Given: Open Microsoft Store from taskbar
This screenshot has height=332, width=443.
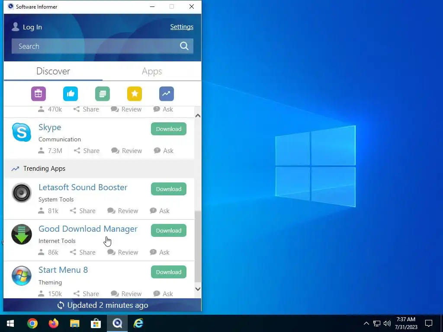Looking at the screenshot, I should click(96, 323).
